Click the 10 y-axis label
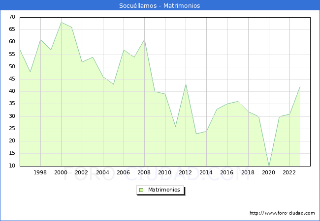The height and width of the screenshot is (221, 320). tap(11, 166)
